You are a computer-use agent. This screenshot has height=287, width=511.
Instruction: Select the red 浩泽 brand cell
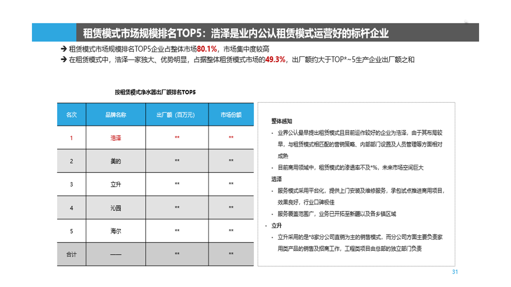[x=116, y=138]
